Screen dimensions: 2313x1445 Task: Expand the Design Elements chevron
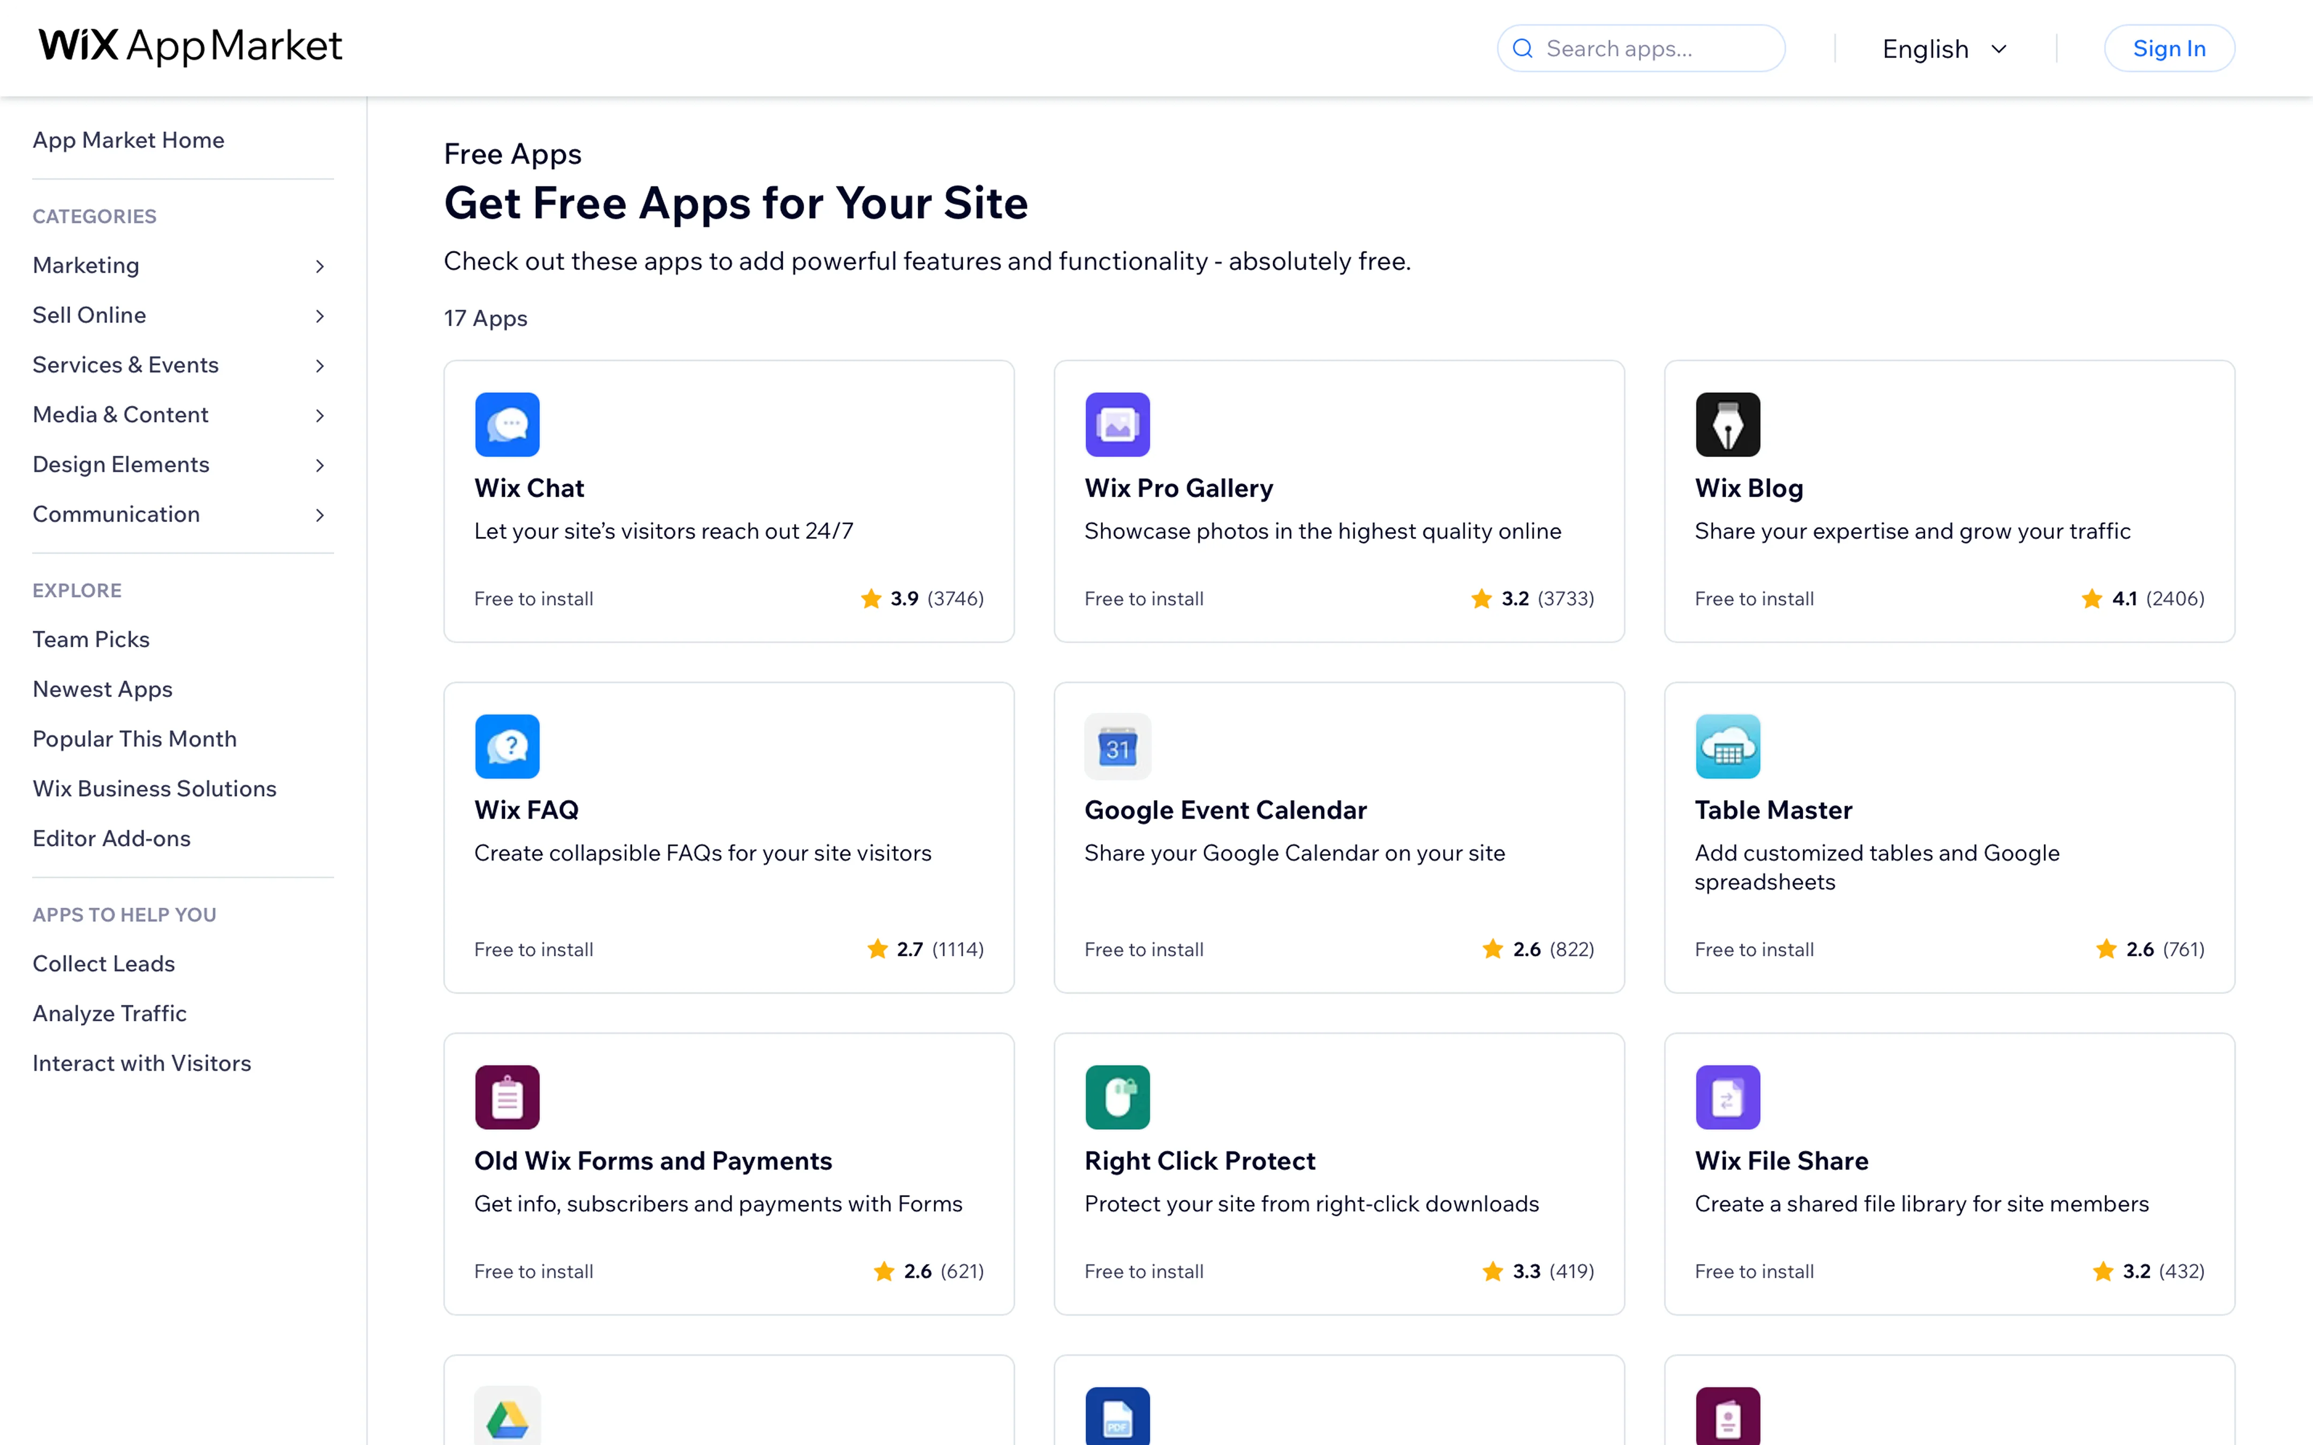point(320,465)
